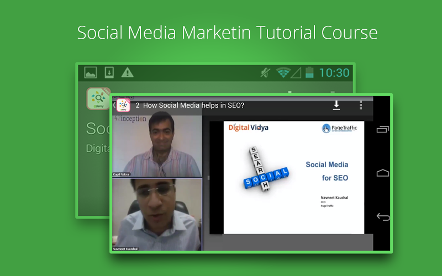
Task: Tap the Android back button
Action: click(383, 217)
